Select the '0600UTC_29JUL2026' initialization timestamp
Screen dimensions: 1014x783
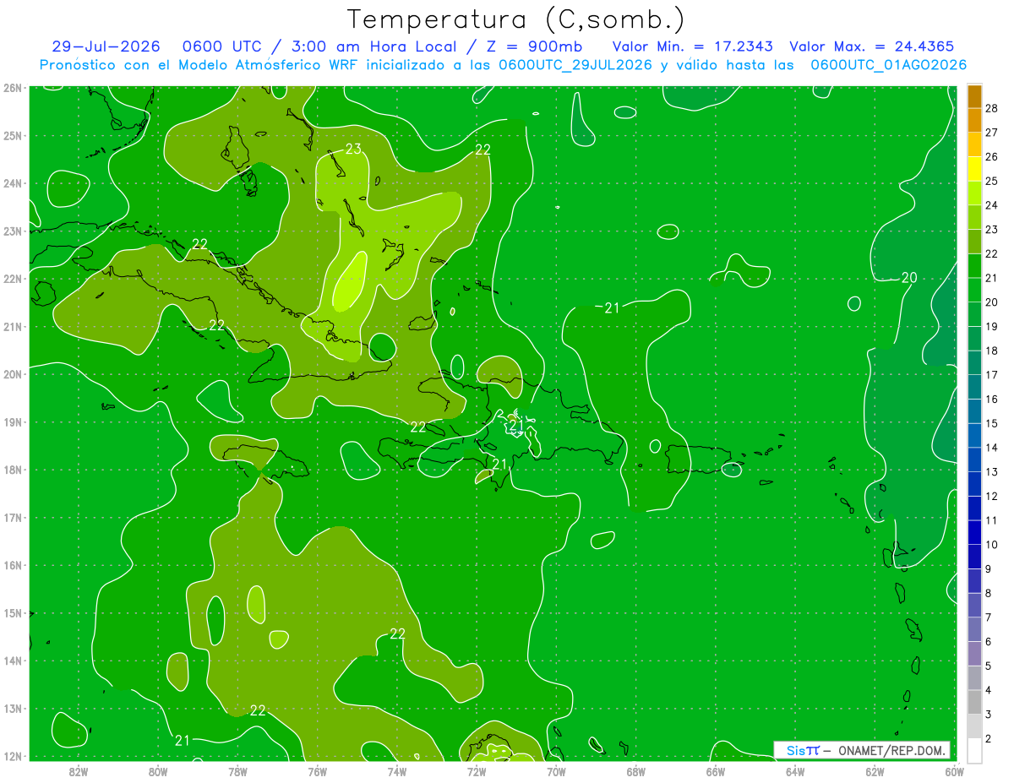[x=575, y=65]
